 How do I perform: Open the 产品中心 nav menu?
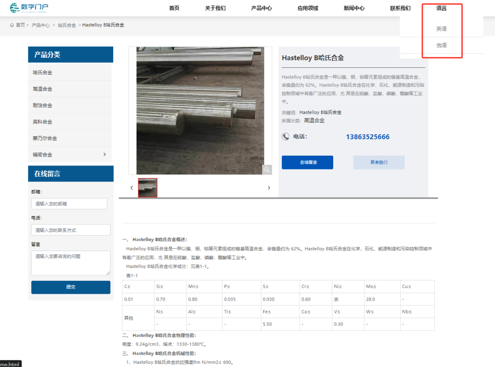pos(261,8)
